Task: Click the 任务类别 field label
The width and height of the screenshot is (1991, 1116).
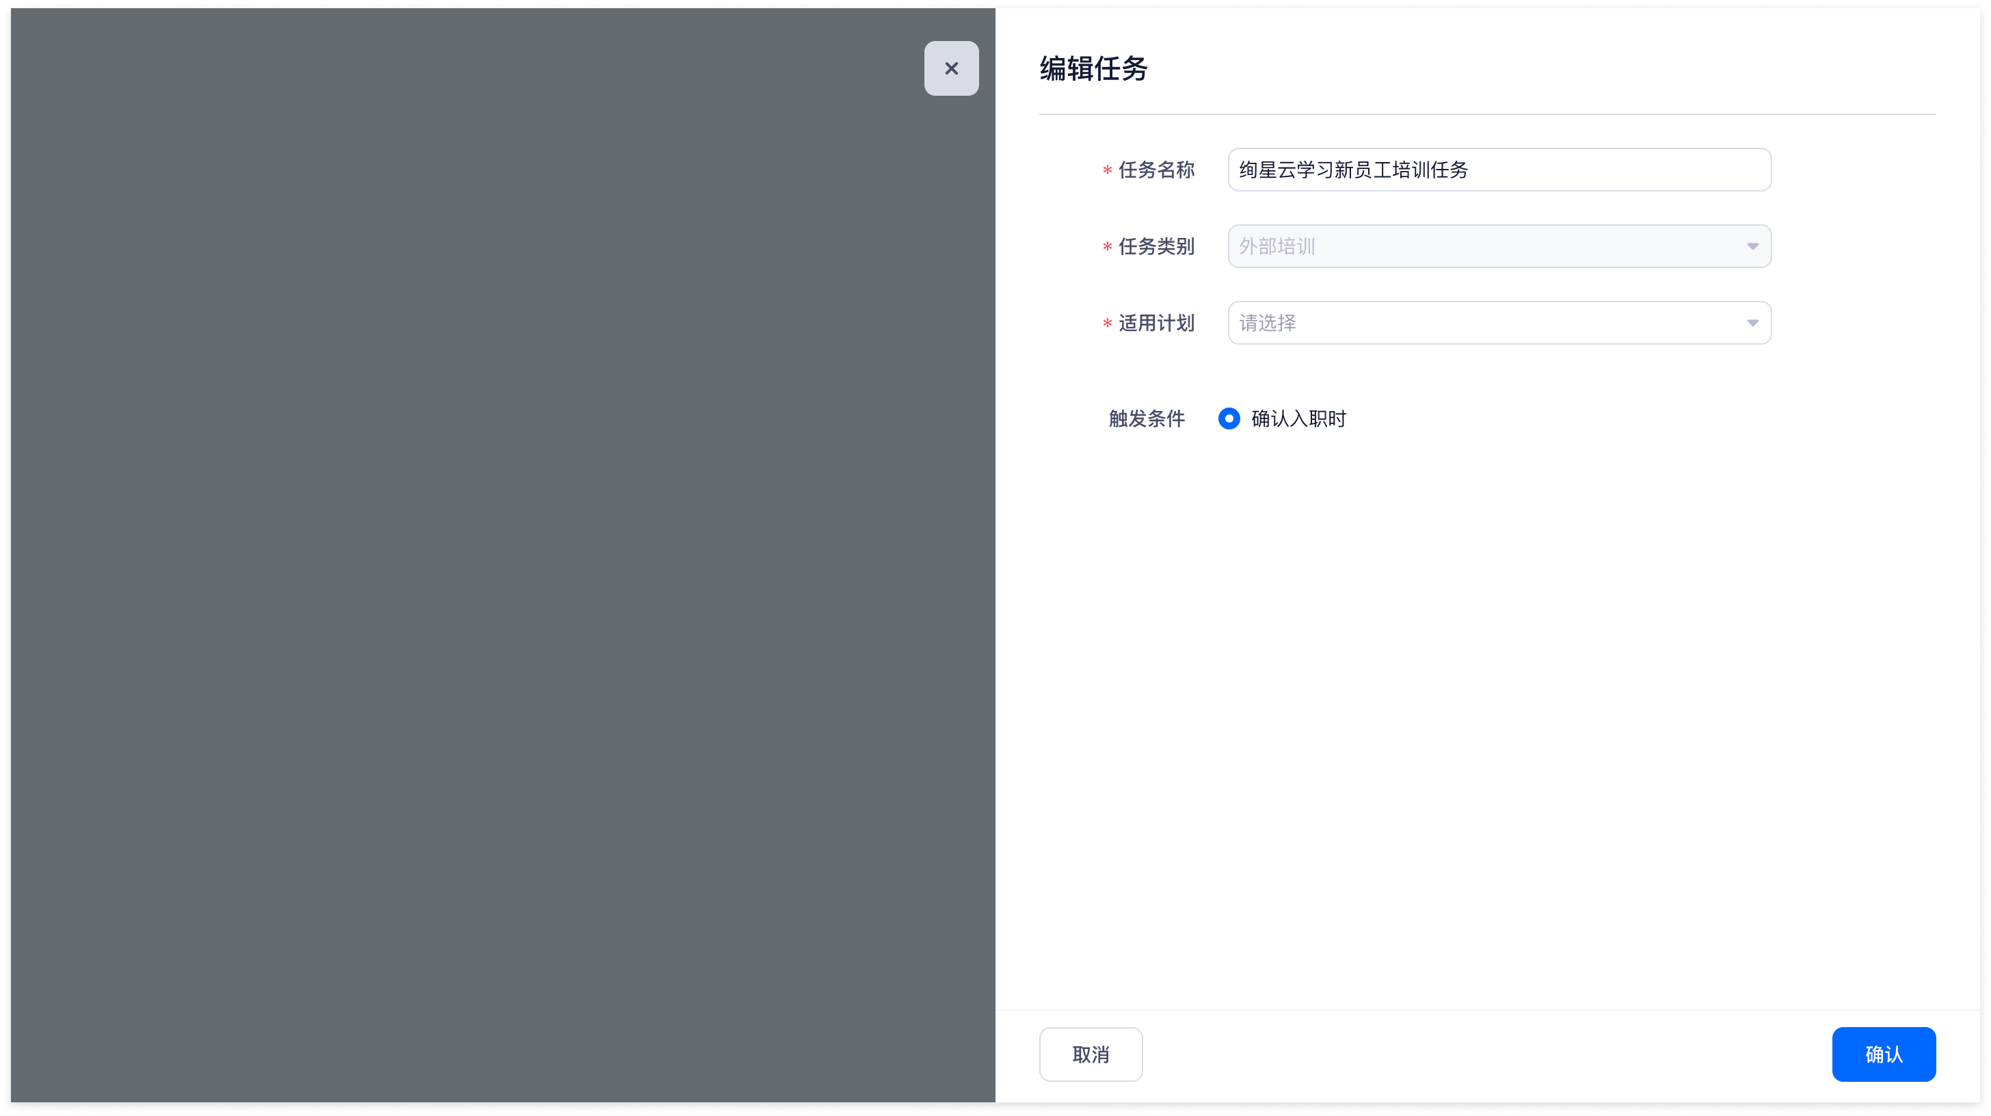Action: click(x=1156, y=247)
